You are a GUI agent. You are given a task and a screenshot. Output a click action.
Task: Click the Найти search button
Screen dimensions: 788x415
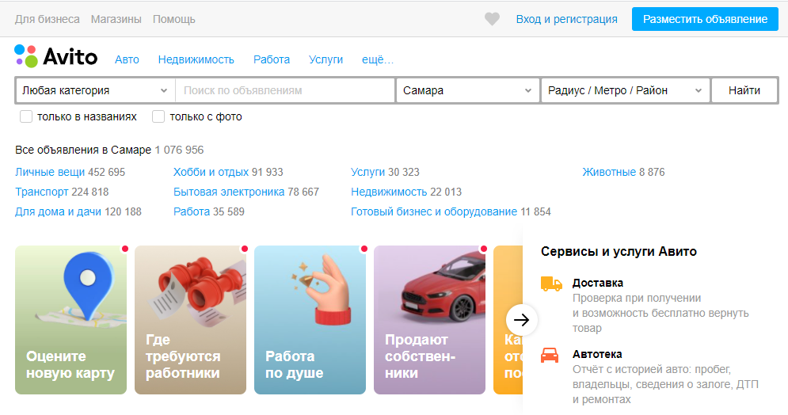[744, 90]
